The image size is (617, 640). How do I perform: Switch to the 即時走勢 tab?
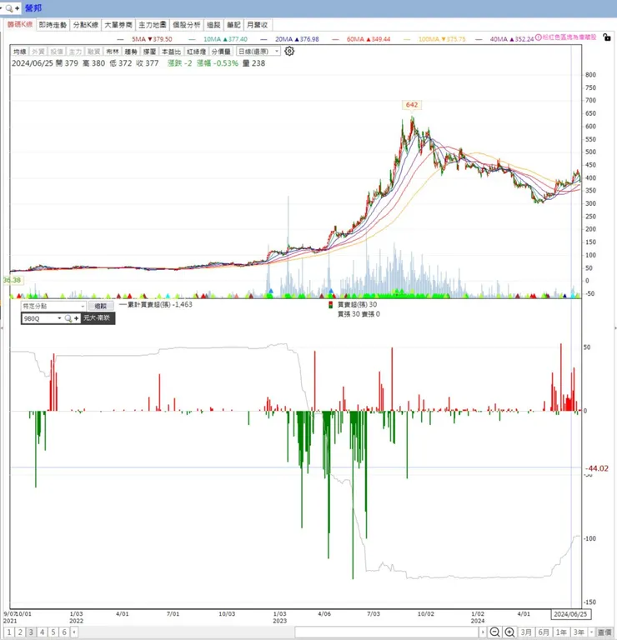[x=53, y=24]
